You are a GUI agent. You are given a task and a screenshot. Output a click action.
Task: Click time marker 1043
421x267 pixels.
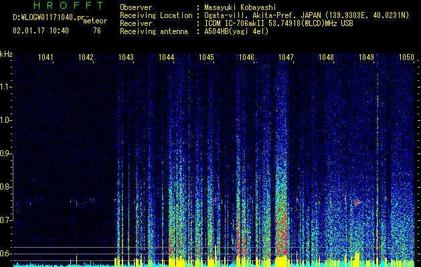coord(126,57)
